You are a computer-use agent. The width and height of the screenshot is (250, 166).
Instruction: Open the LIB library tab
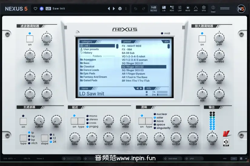click(x=164, y=8)
